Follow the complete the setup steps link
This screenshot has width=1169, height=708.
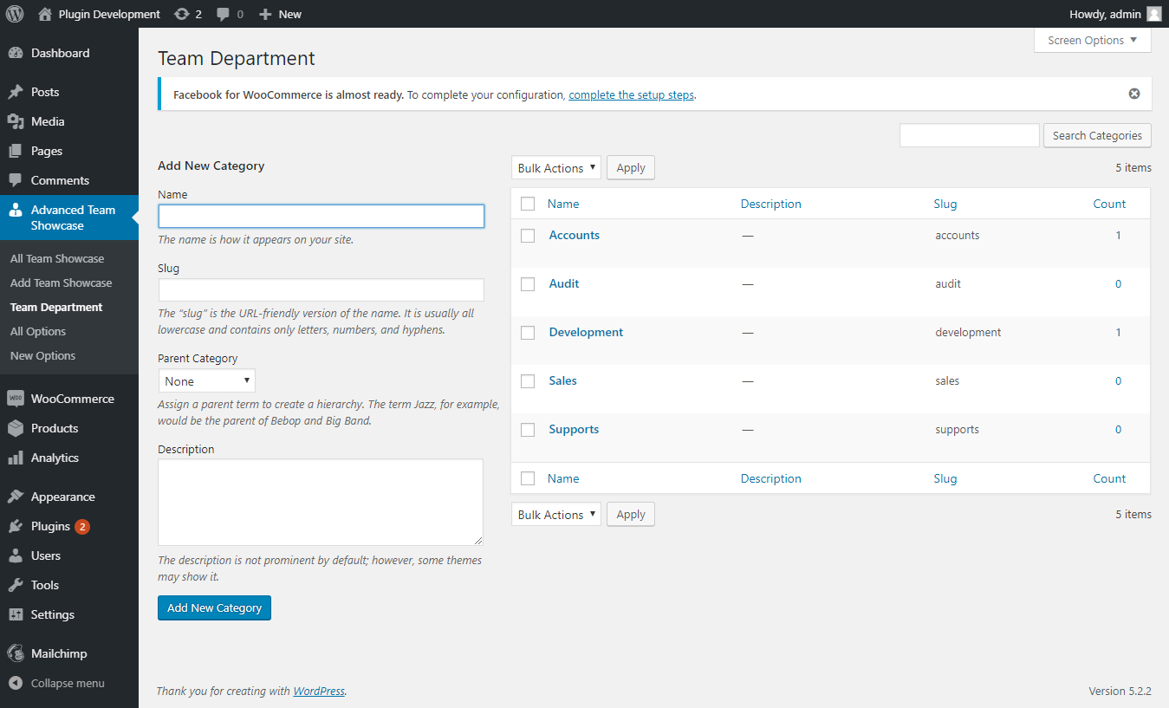tap(631, 94)
